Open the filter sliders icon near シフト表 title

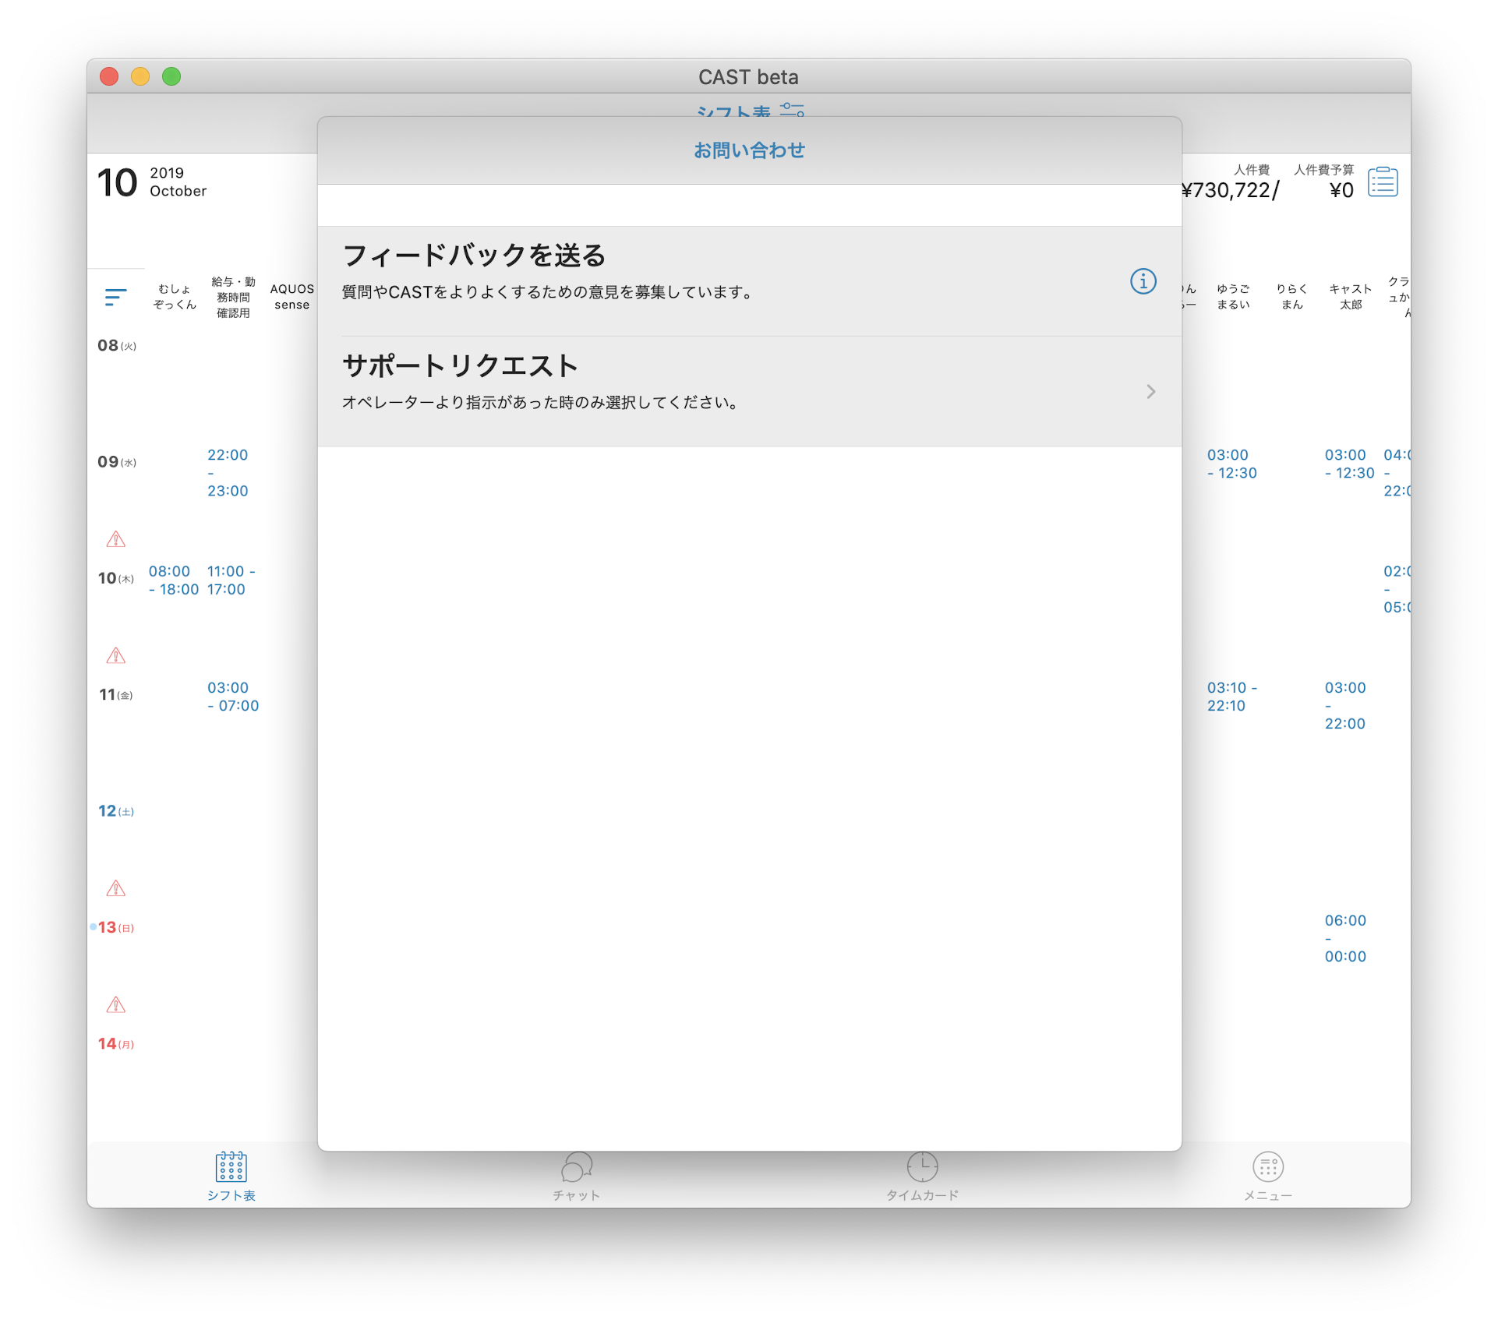(x=792, y=109)
